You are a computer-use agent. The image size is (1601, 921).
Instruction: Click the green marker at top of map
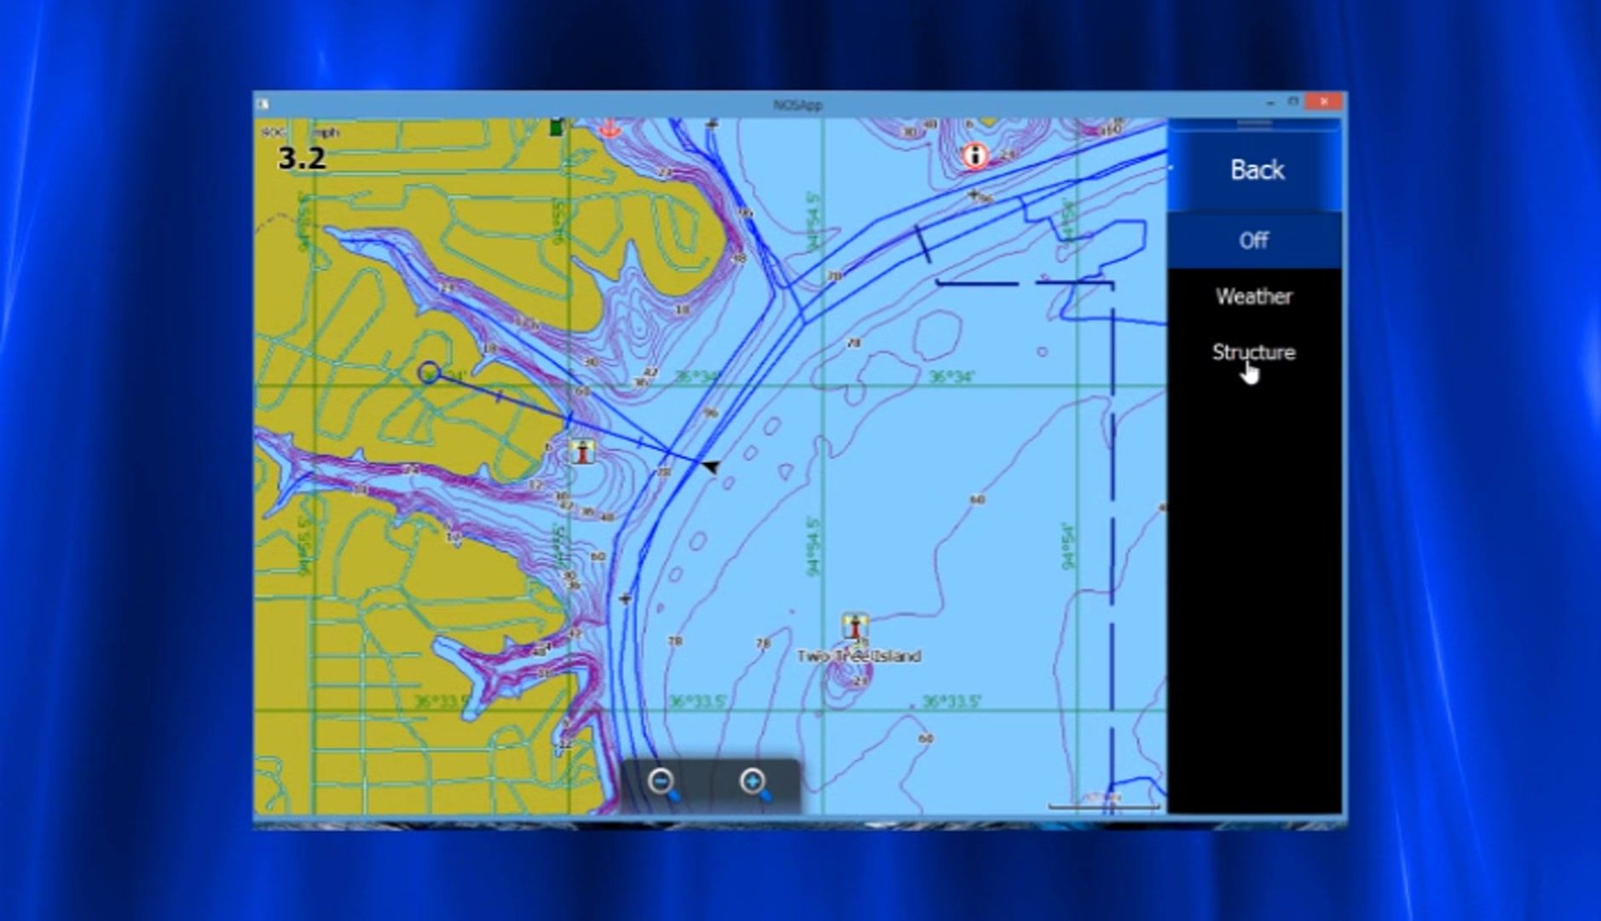[x=557, y=127]
